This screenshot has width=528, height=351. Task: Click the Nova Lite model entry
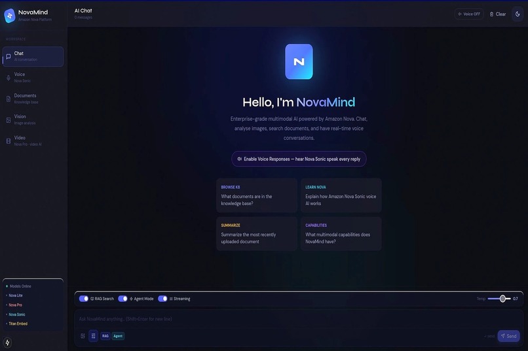coord(16,295)
